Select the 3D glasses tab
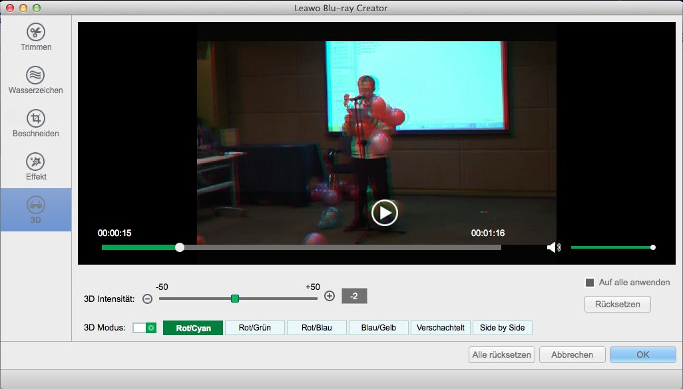 click(36, 209)
